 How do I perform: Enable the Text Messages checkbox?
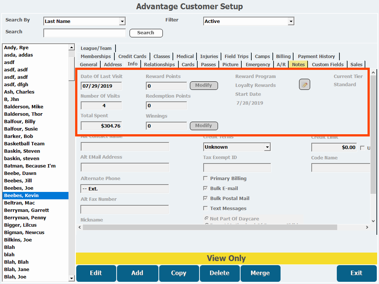pyautogui.click(x=205, y=209)
